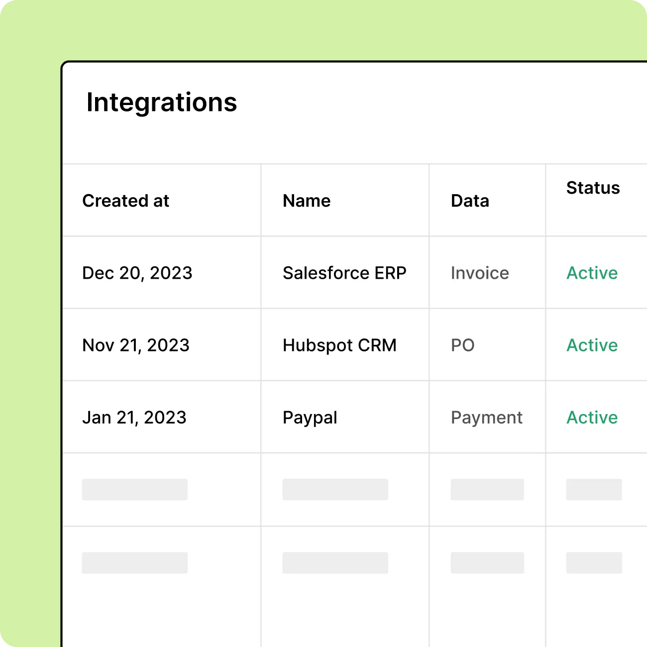This screenshot has width=647, height=647.
Task: Click the Invoice data cell
Action: click(x=480, y=273)
